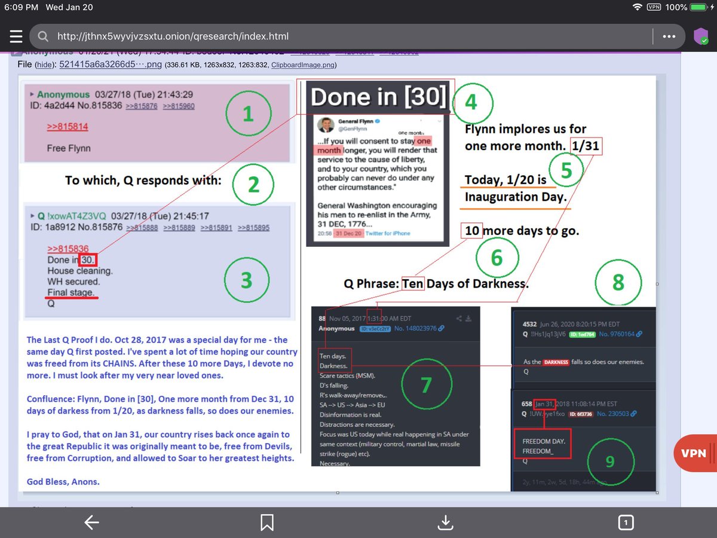Image resolution: width=717 pixels, height=538 pixels.
Task: Open bookmarks with the bookmark icon
Action: pyautogui.click(x=267, y=523)
